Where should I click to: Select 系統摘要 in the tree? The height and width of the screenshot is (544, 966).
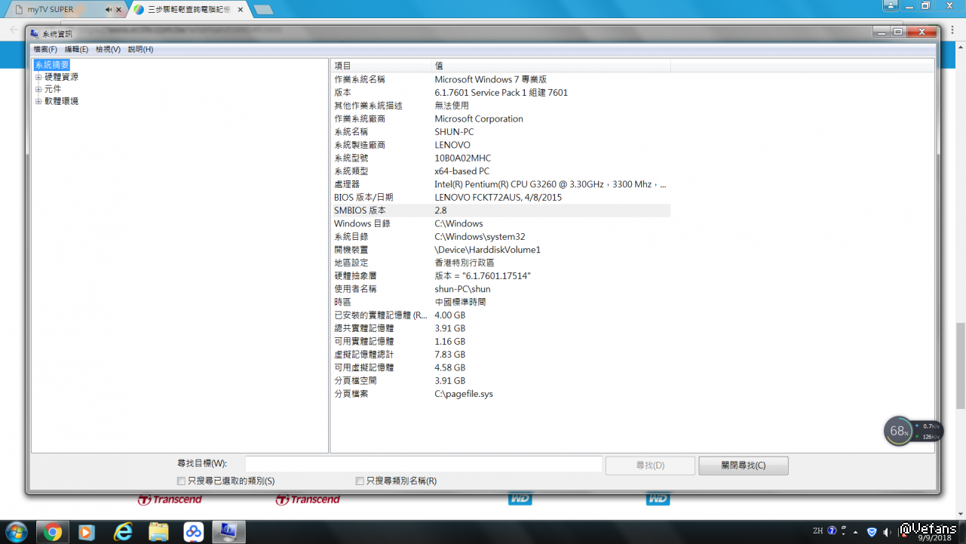pyautogui.click(x=52, y=65)
